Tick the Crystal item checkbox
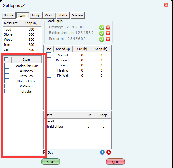The height and width of the screenshot is (168, 173). point(7,91)
